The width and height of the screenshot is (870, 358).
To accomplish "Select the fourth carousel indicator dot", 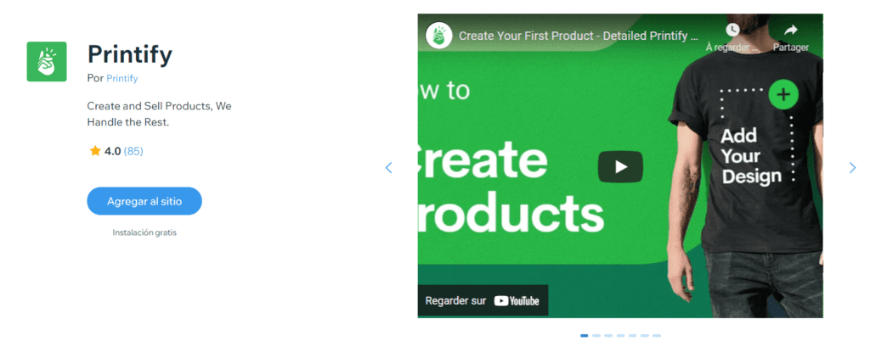I will click(621, 336).
